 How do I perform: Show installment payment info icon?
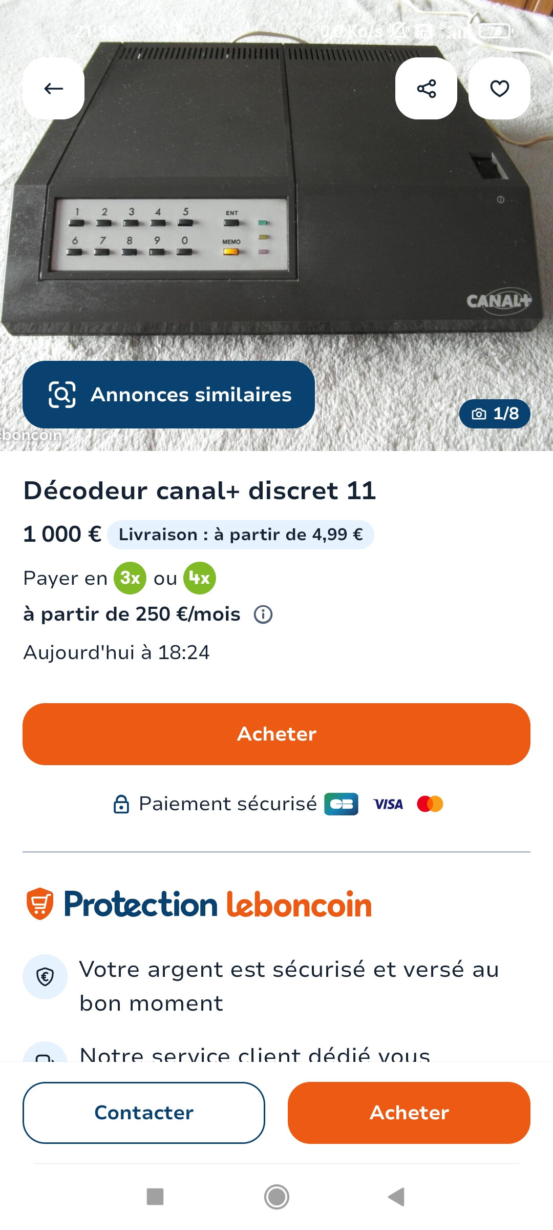click(263, 614)
